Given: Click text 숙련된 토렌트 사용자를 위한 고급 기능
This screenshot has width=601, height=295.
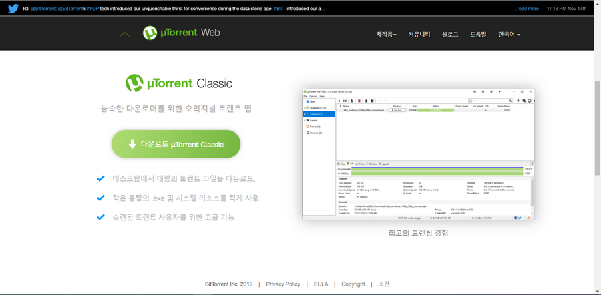Looking at the screenshot, I should tap(175, 218).
